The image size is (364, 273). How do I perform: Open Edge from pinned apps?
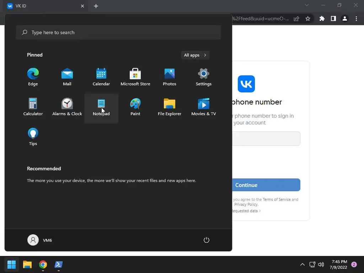(x=33, y=77)
